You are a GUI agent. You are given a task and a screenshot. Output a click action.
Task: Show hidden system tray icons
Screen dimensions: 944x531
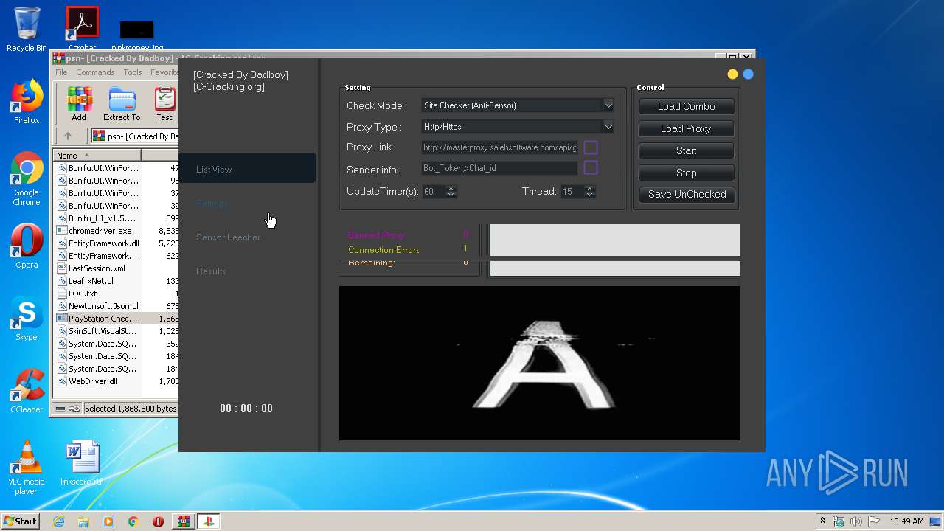tap(822, 521)
